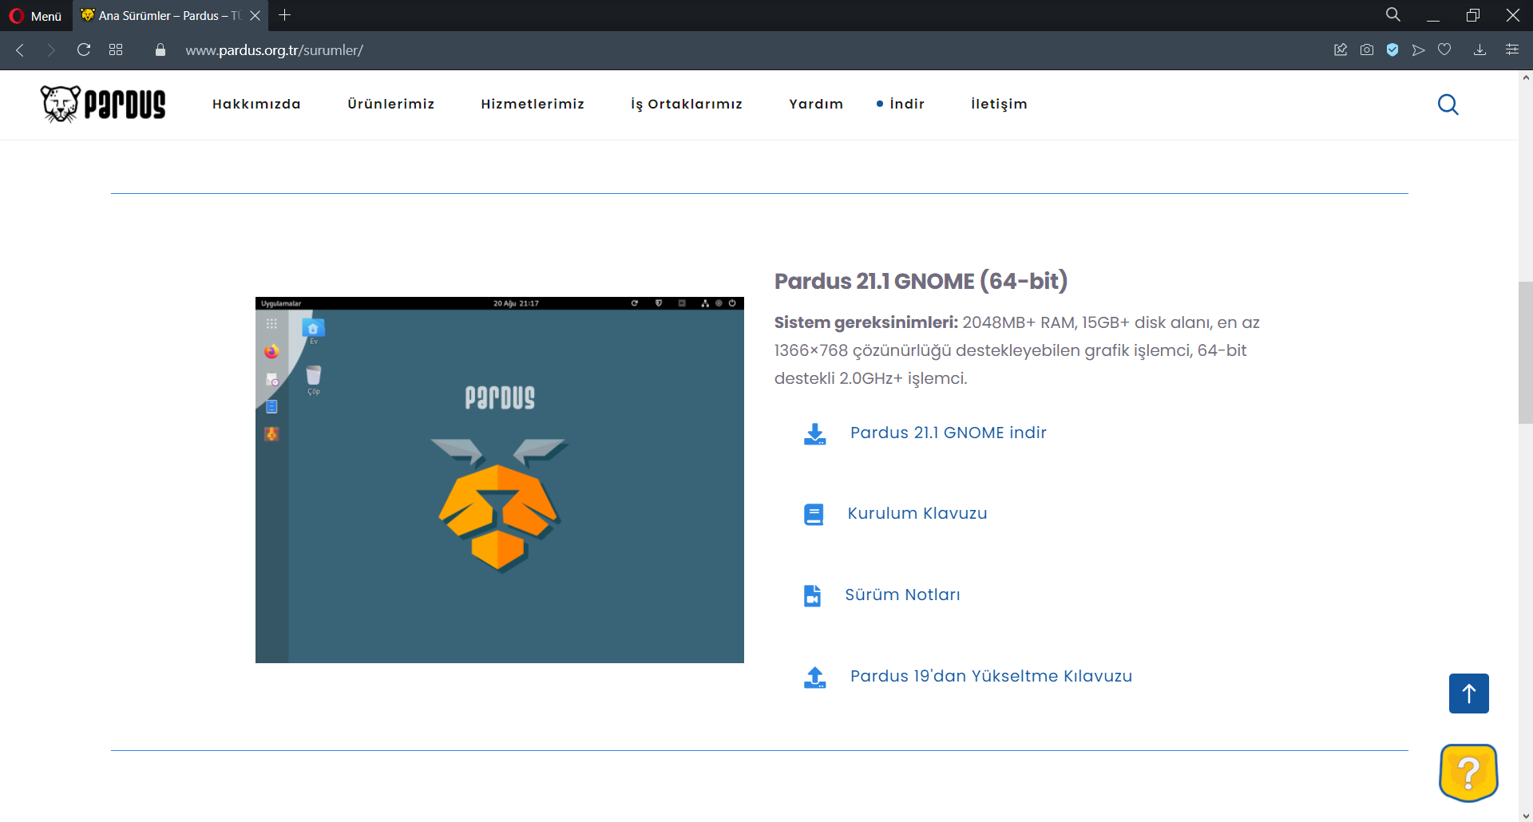Click the page vertical scrollbar thumb
Screen dimensions: 1533x822
coord(1526,353)
